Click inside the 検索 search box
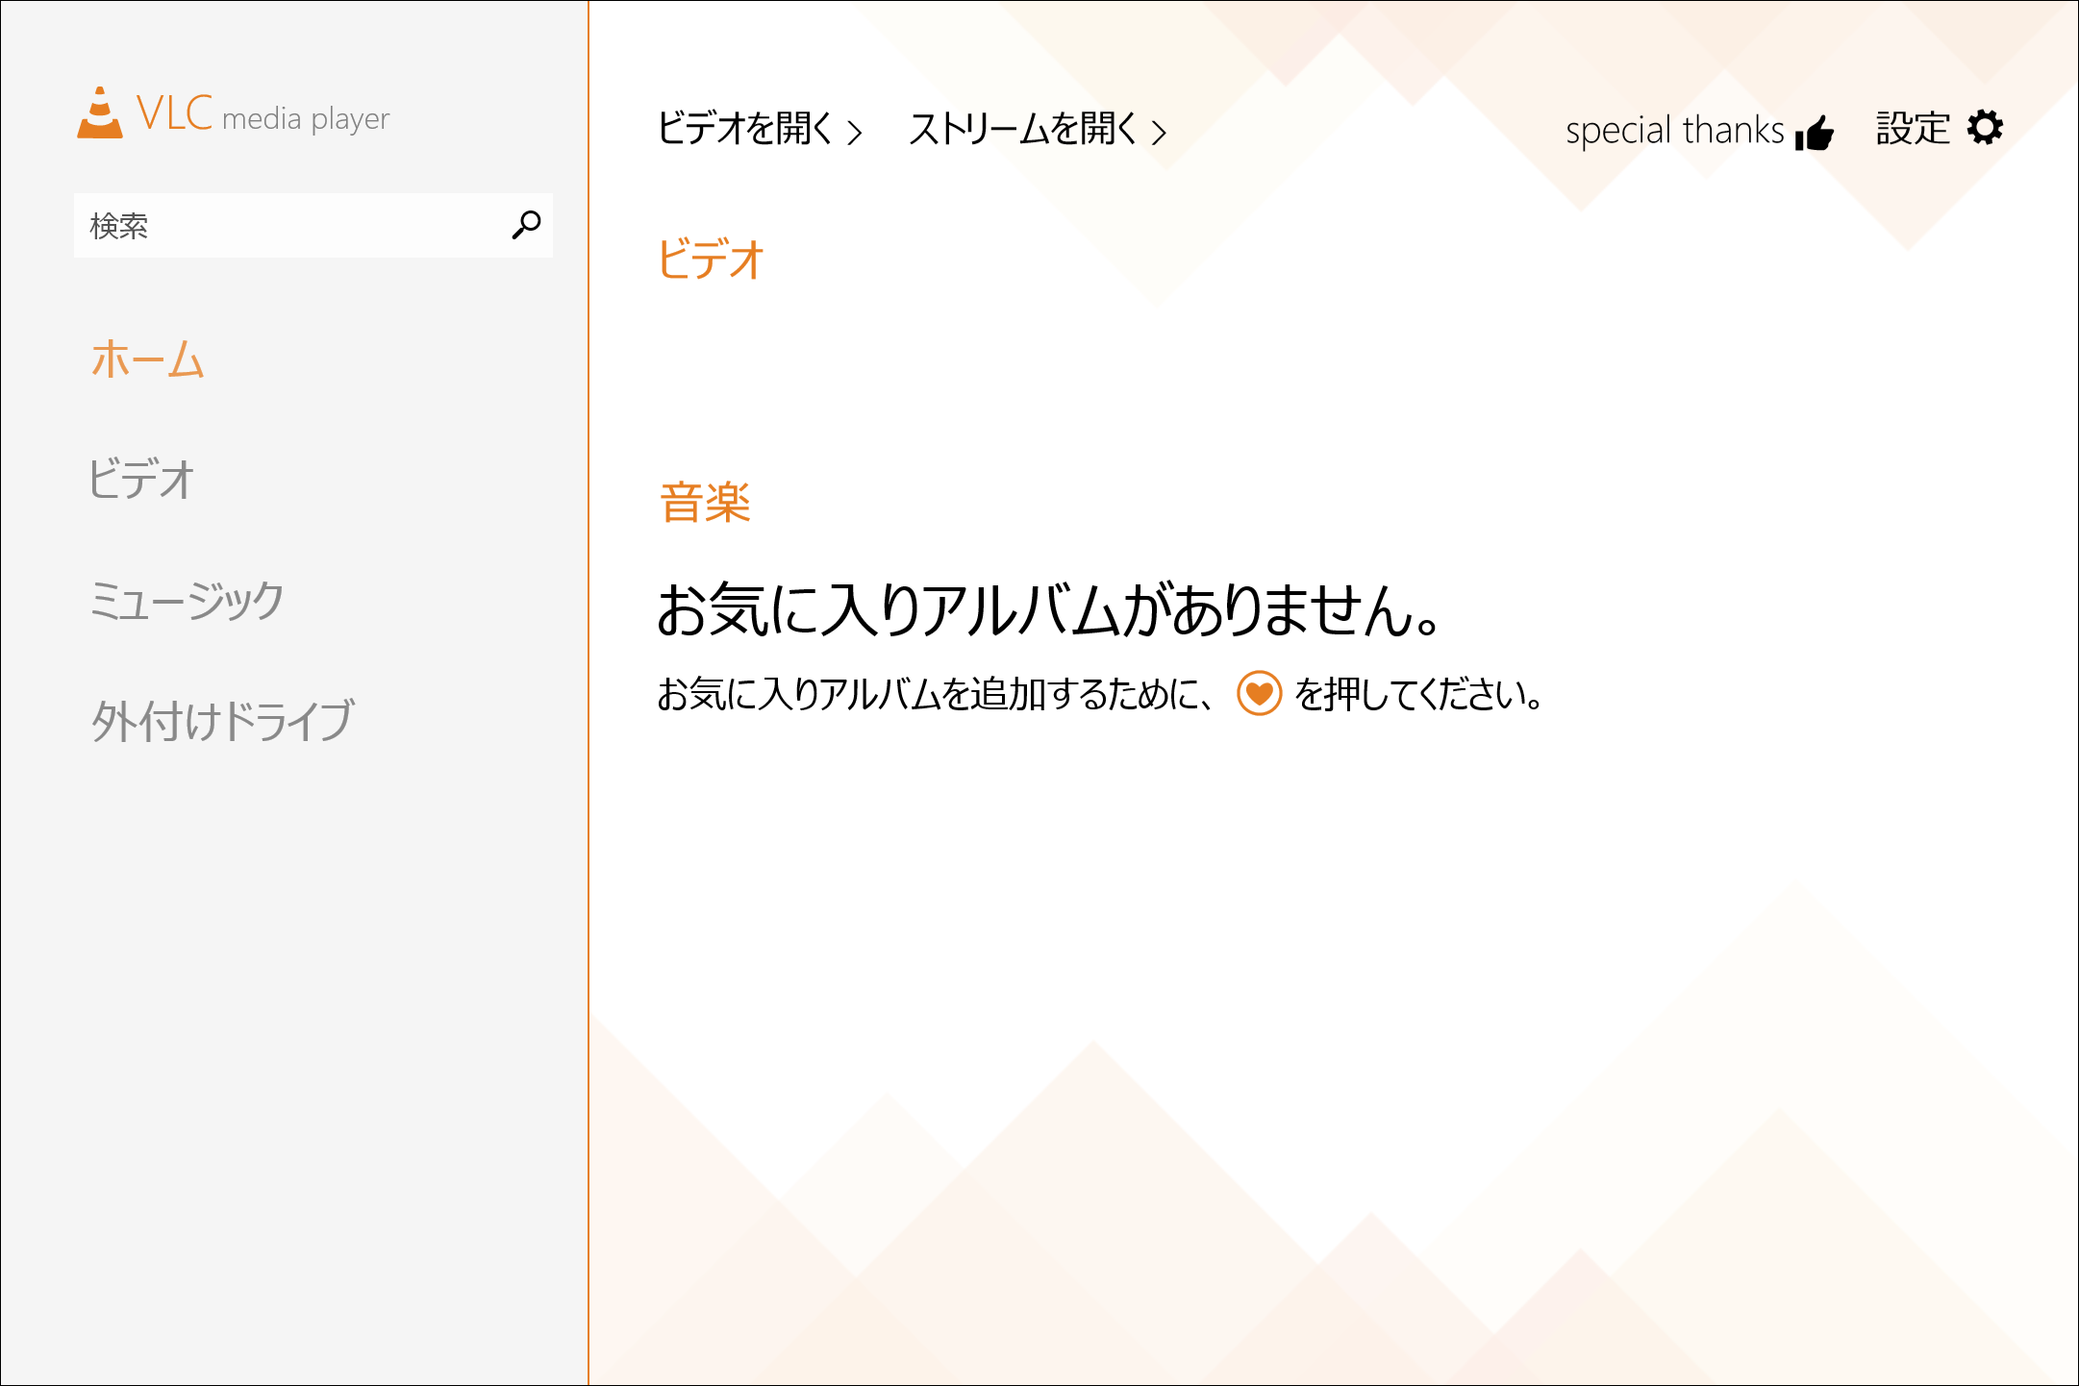Screen dimensions: 2079x1386 (x=288, y=226)
